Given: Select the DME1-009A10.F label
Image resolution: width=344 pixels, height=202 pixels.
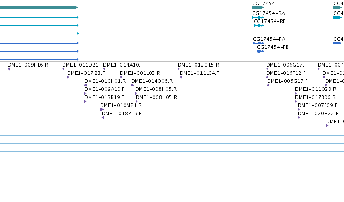Looking at the screenshot, I should click(104, 89).
